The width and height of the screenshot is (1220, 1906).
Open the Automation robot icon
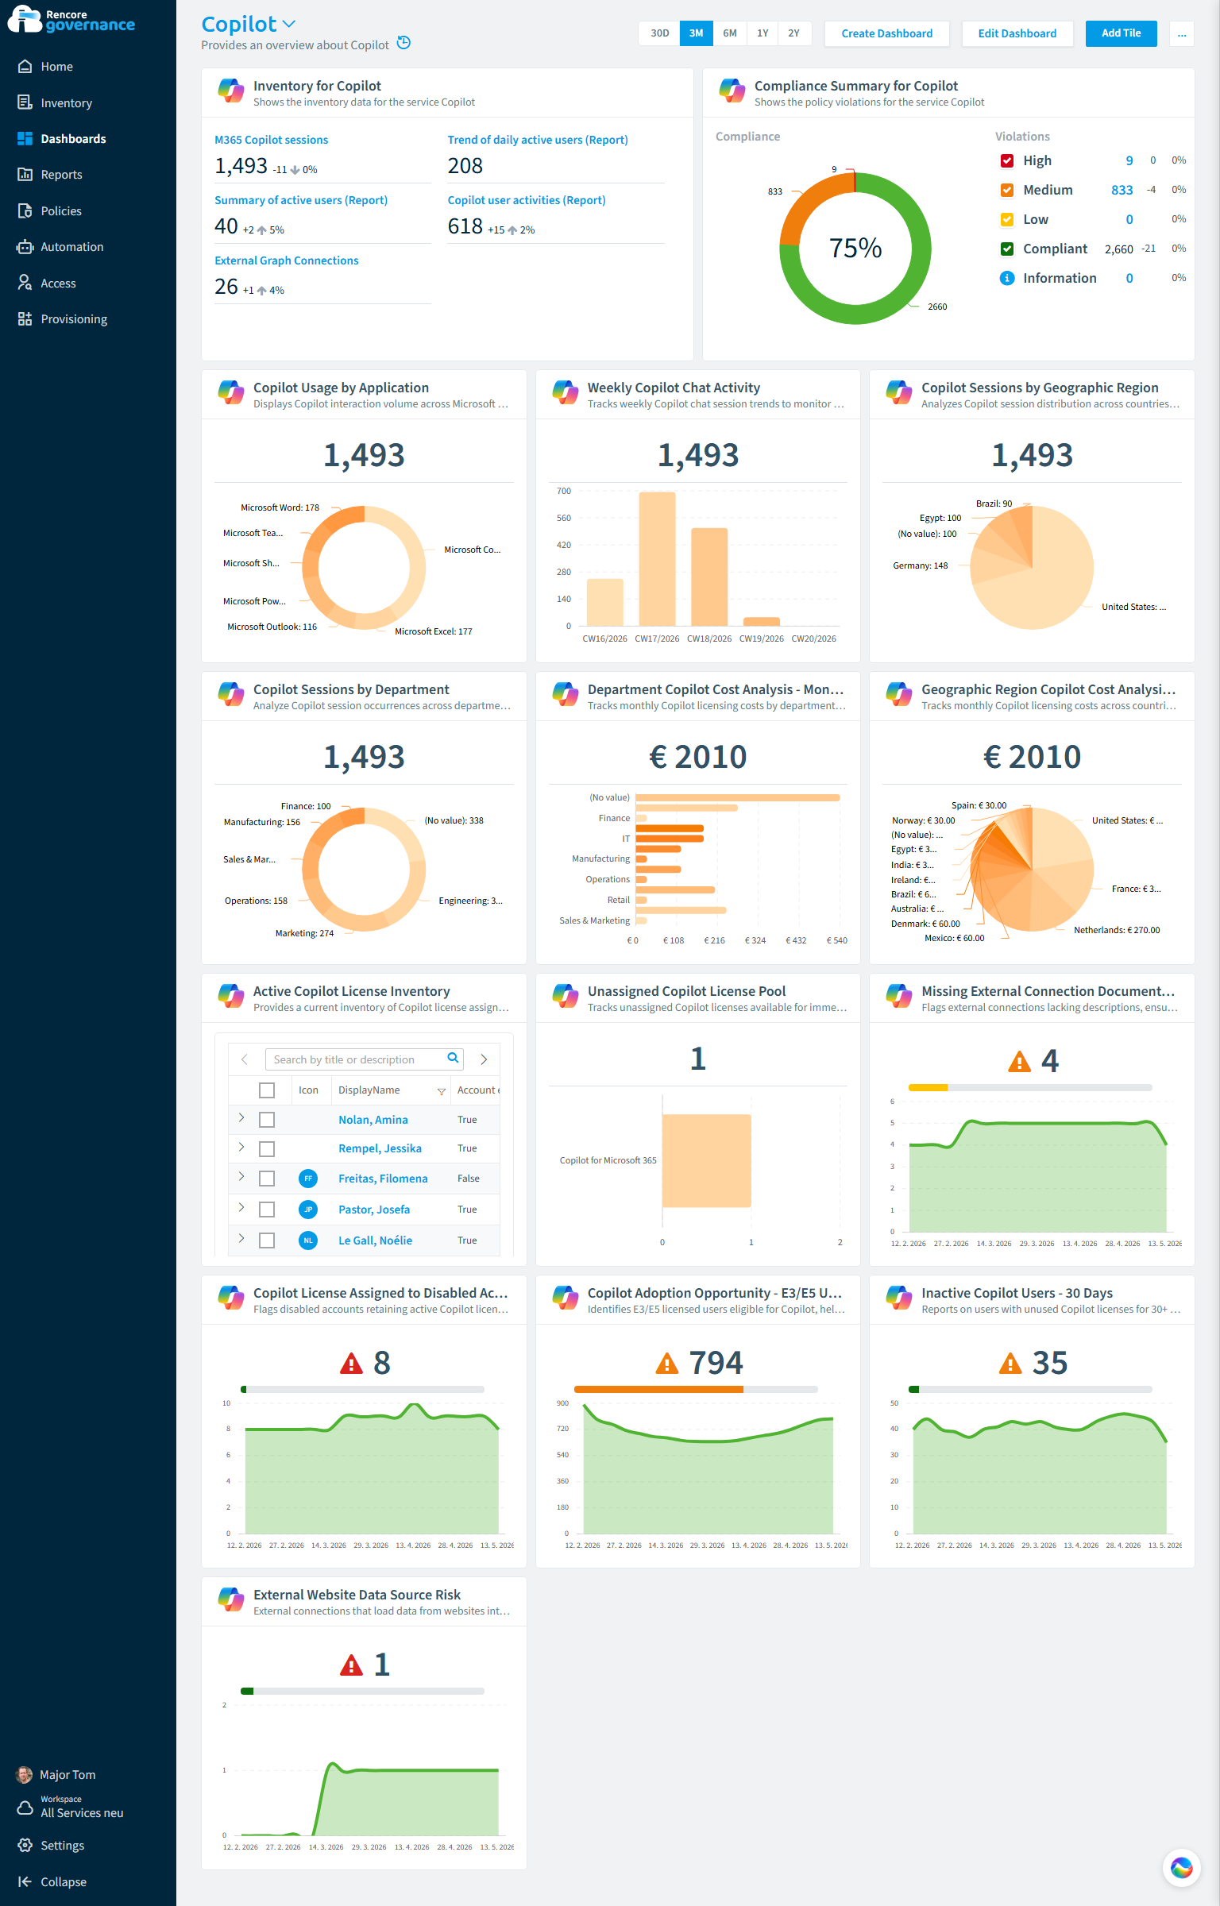click(x=25, y=246)
